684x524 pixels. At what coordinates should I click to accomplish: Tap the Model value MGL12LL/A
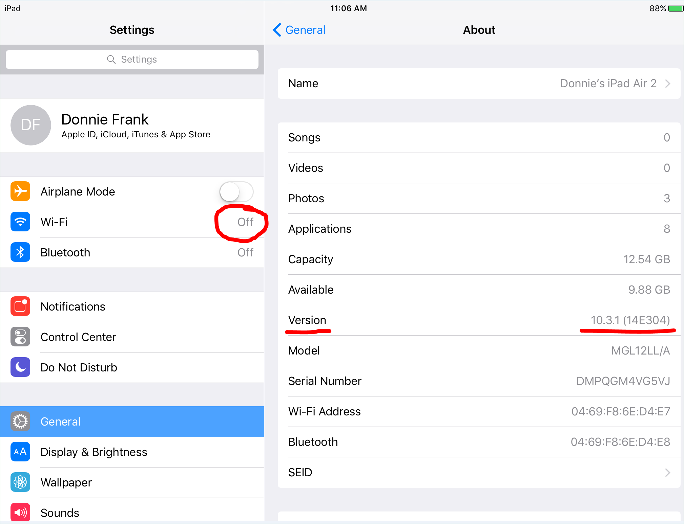(640, 350)
